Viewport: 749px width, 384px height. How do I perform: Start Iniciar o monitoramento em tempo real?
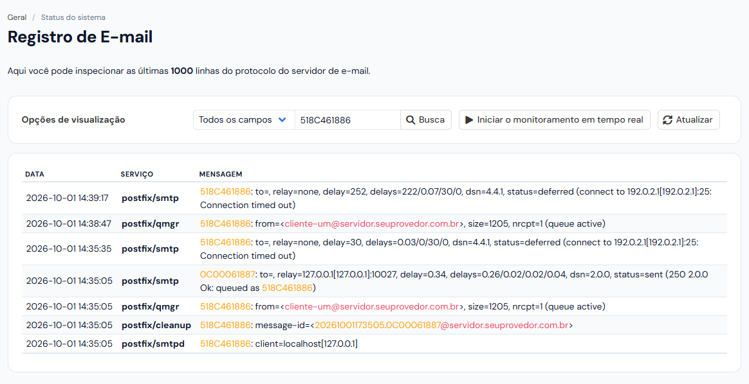(x=554, y=120)
